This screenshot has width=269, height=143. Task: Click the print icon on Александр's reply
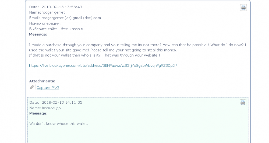(x=243, y=103)
